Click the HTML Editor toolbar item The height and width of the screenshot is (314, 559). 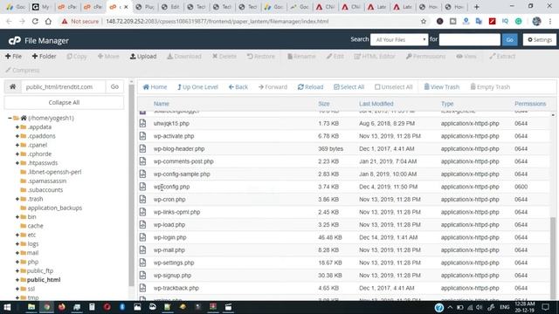pyautogui.click(x=375, y=56)
